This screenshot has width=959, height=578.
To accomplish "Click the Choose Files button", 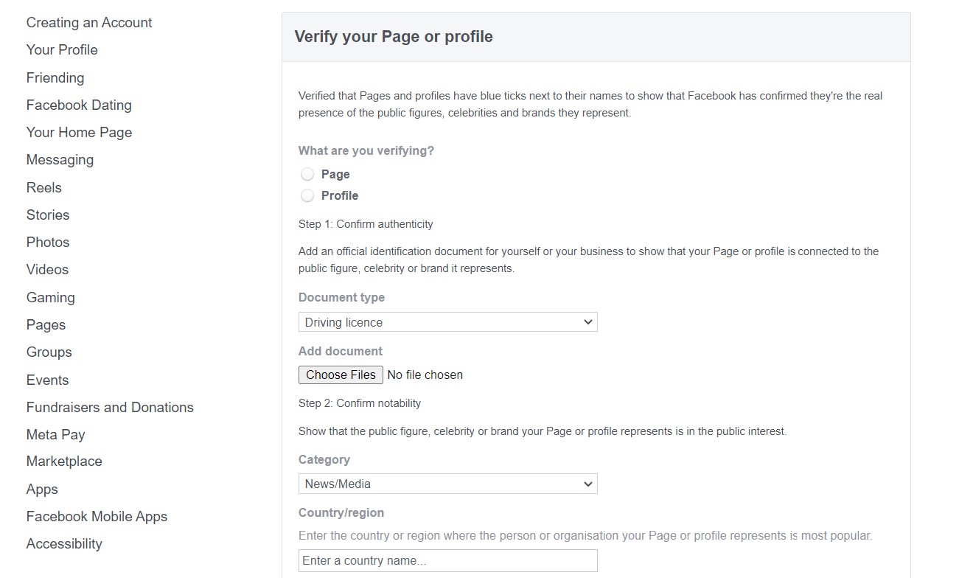I will click(341, 375).
